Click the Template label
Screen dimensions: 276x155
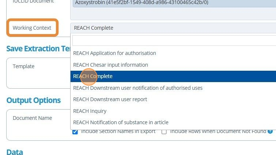tap(24, 66)
